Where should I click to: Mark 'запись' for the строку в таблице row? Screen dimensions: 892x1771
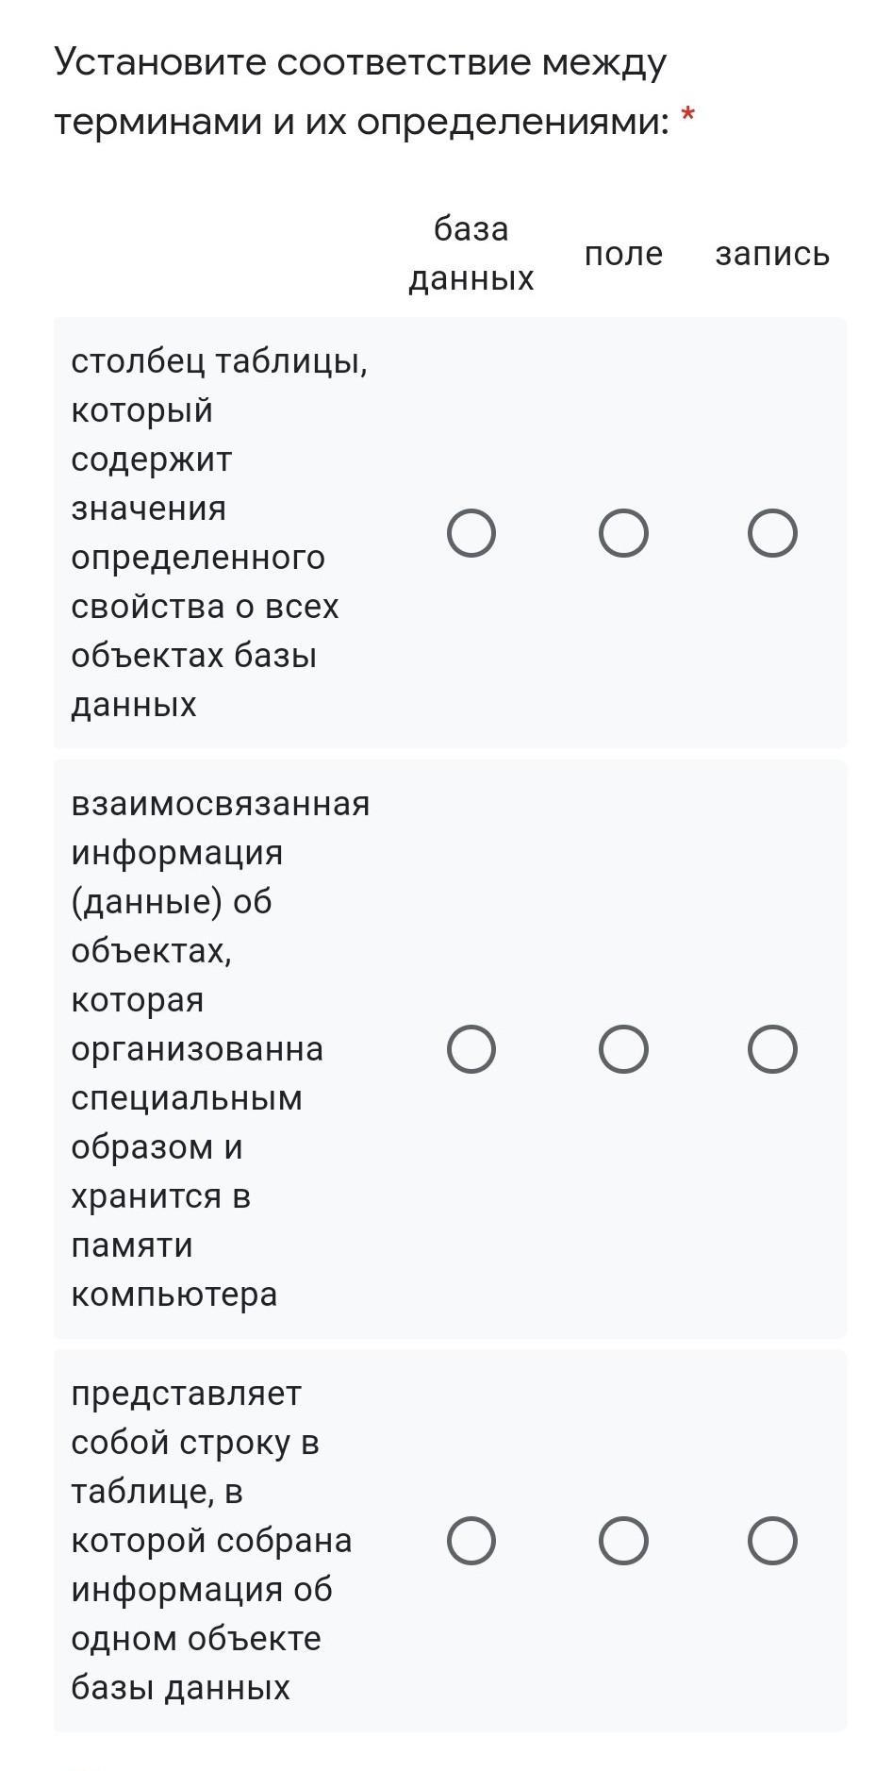coord(772,1541)
